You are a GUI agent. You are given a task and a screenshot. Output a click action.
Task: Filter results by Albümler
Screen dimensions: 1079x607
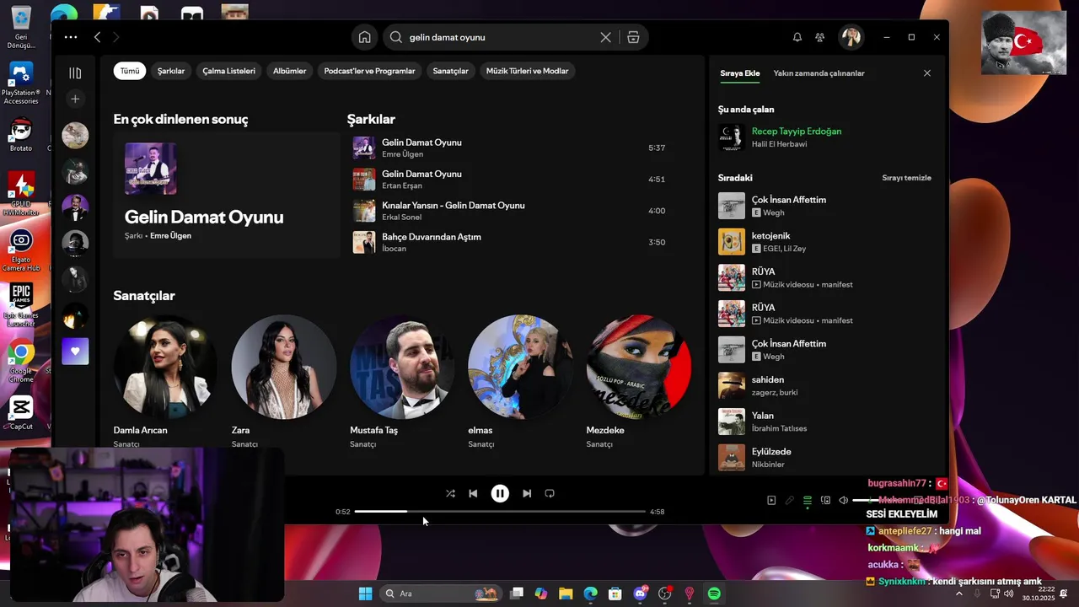(x=290, y=71)
